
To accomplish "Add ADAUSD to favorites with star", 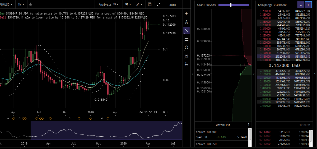I will click(31, 4).
